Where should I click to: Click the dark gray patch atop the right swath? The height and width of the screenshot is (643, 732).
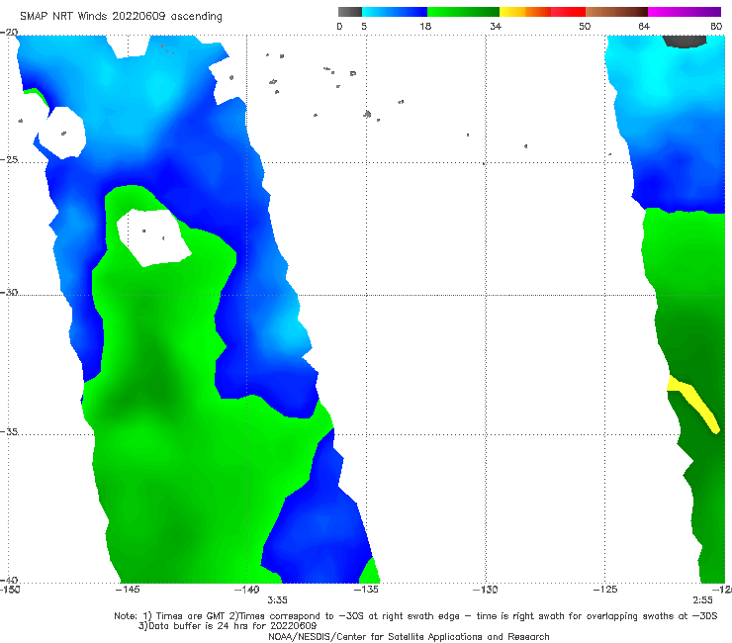(685, 42)
